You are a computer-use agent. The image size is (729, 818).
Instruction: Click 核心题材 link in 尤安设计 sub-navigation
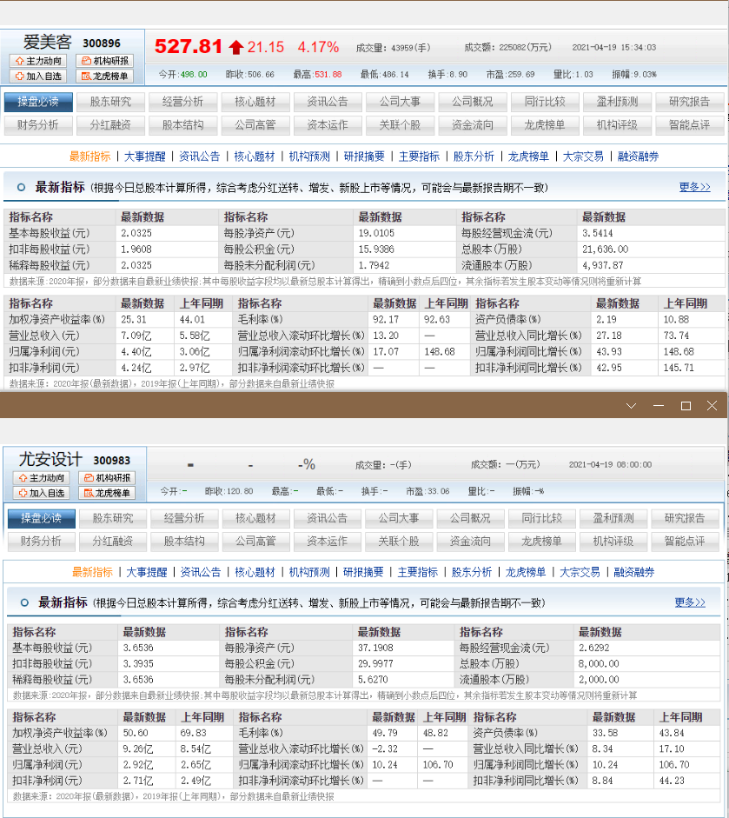(x=255, y=572)
